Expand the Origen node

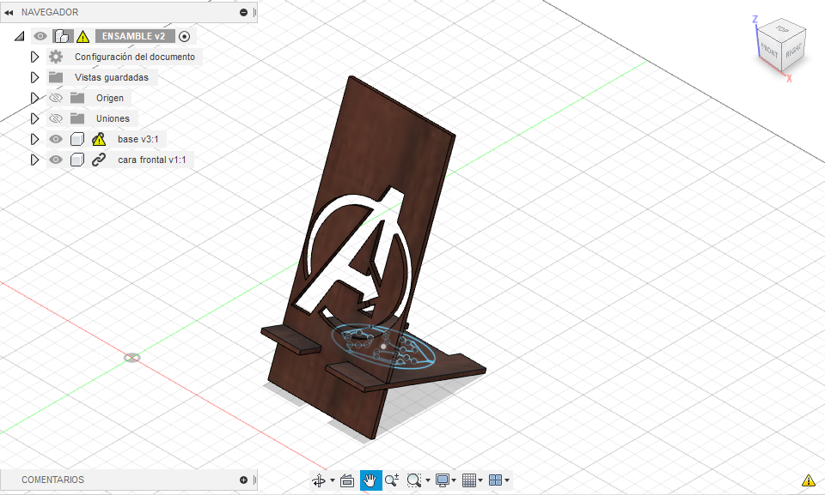(x=34, y=98)
